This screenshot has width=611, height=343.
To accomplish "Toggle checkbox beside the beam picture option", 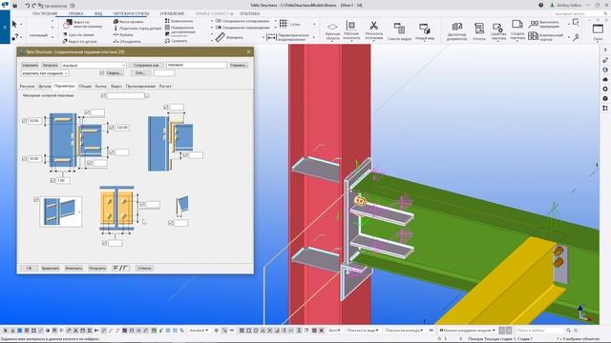I will (36, 199).
